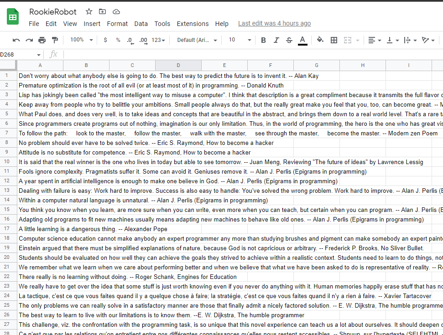Open the Insert menu
443x335 pixels.
pos(92,24)
